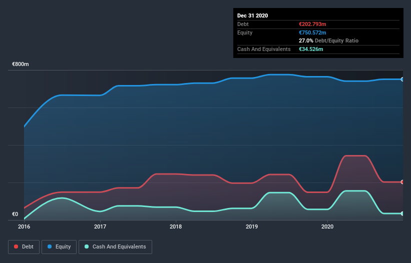Image resolution: width=411 pixels, height=263 pixels.
Task: Click the red Debt legend dot
Action: click(x=16, y=246)
